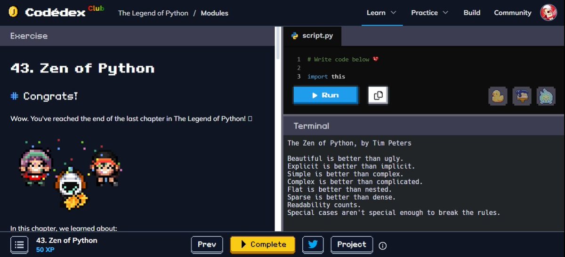This screenshot has width=565, height=257.
Task: Click terminal line 'Readability counts.'
Action: point(324,205)
